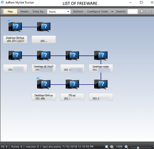Viewport: 154px width, 149px height.
Task: Click zoom to fit icon in status bar
Action: (106, 147)
